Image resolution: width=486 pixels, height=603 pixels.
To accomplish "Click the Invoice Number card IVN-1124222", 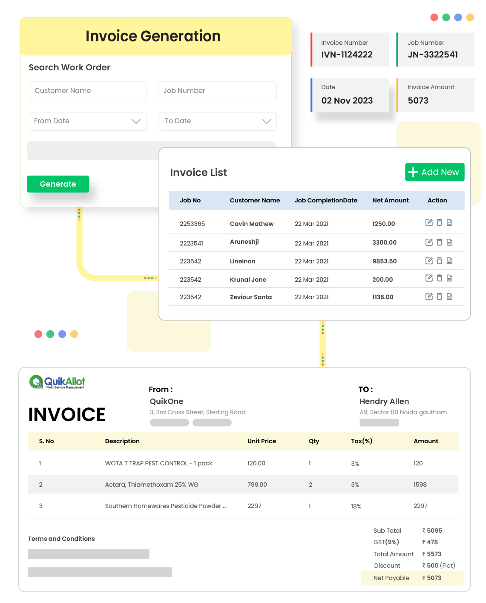I will [x=349, y=49].
